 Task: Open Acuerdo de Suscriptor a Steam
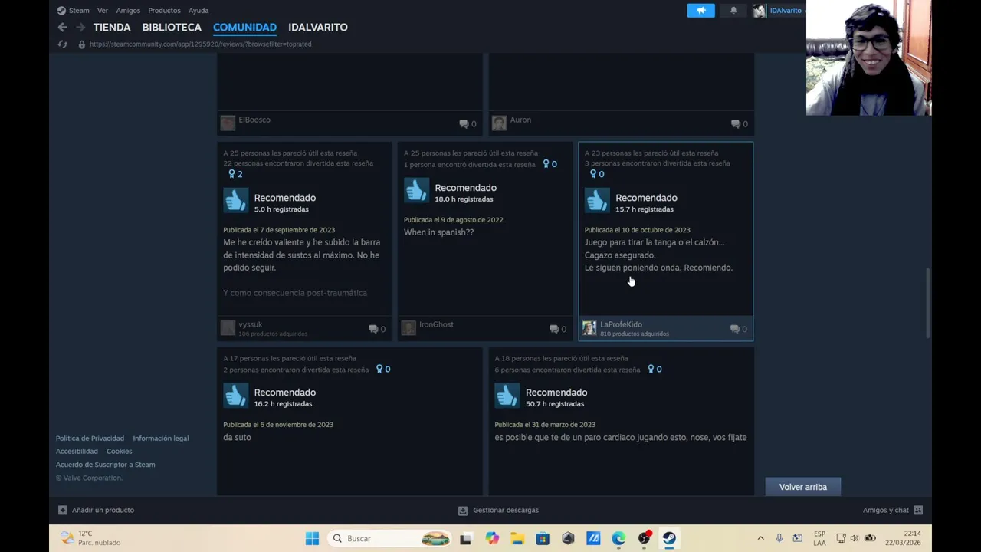pyautogui.click(x=105, y=465)
